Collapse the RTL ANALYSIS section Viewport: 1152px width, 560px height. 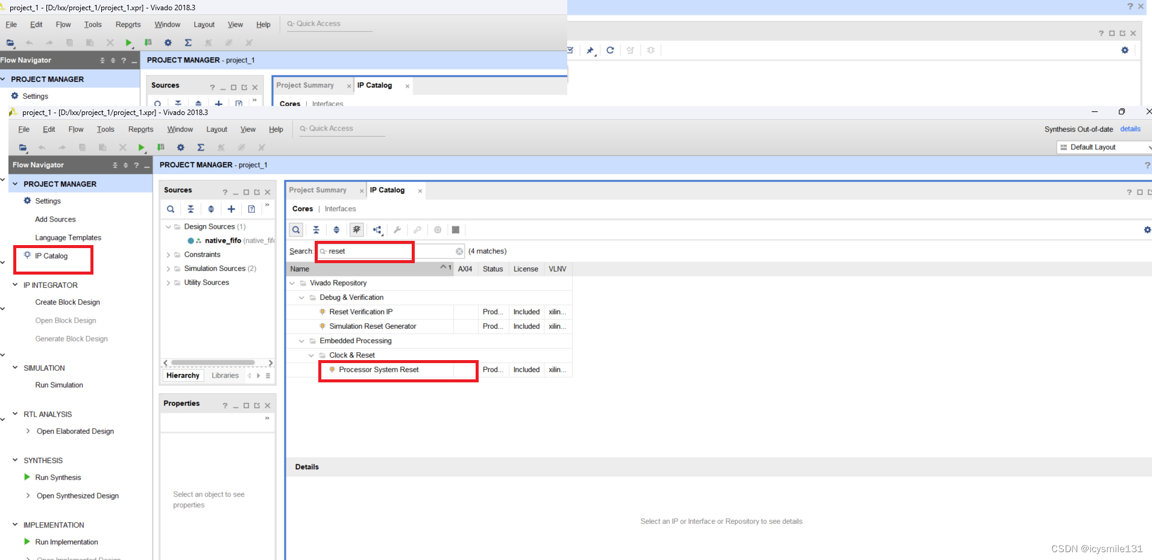click(15, 414)
